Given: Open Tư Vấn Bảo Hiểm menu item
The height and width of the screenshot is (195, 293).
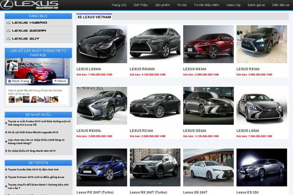Looking at the screenshot, I should coord(207,5).
